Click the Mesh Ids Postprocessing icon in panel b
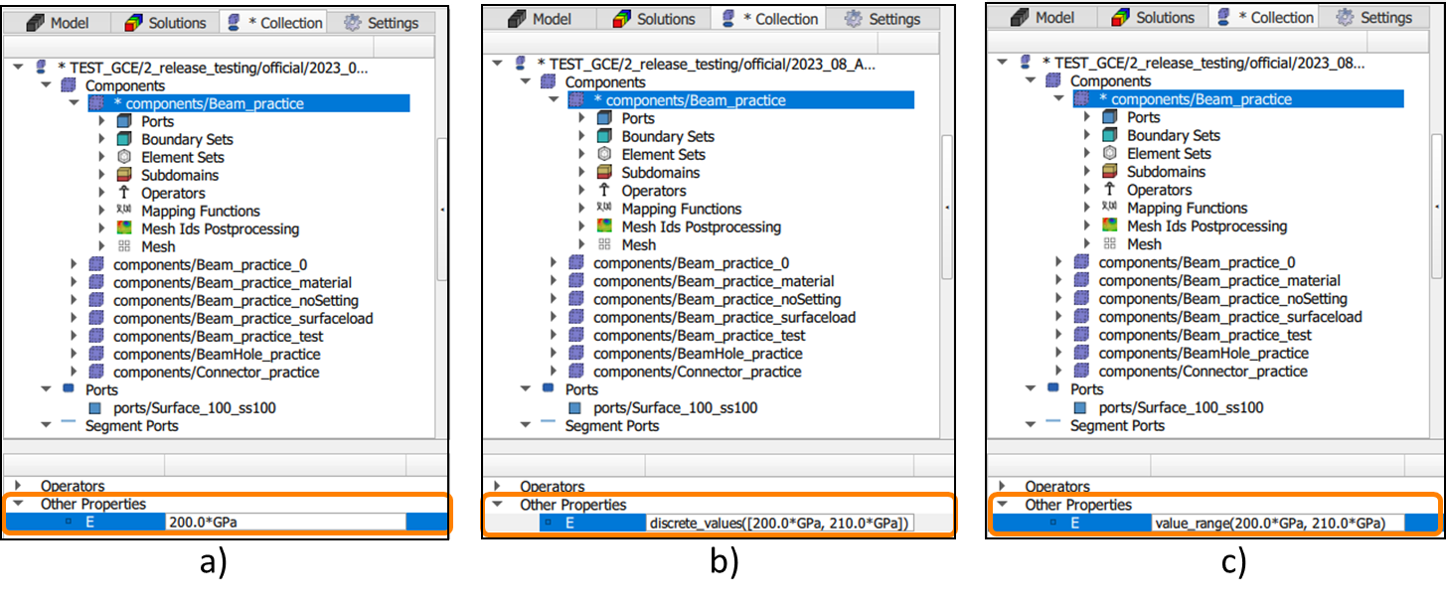The image size is (1446, 606). tap(604, 227)
